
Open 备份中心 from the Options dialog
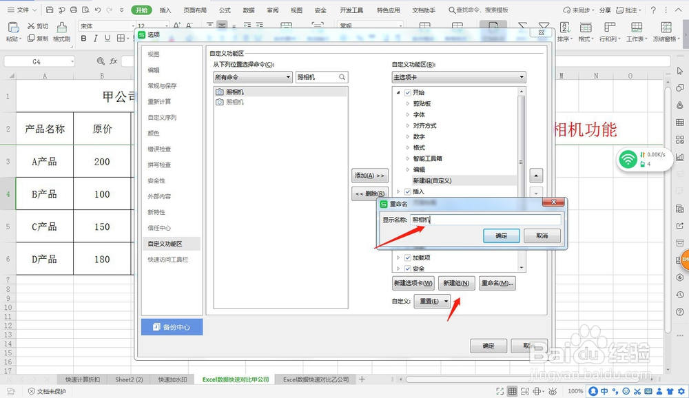click(172, 327)
